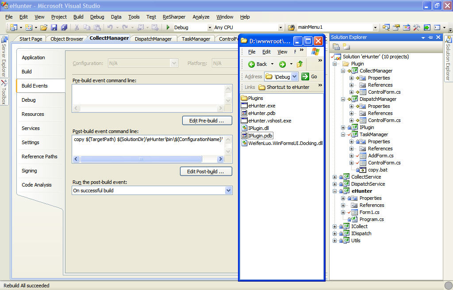Screen dimensions: 453x290
Task: Click the green Forward arrow in explorer window
Action: click(x=282, y=64)
